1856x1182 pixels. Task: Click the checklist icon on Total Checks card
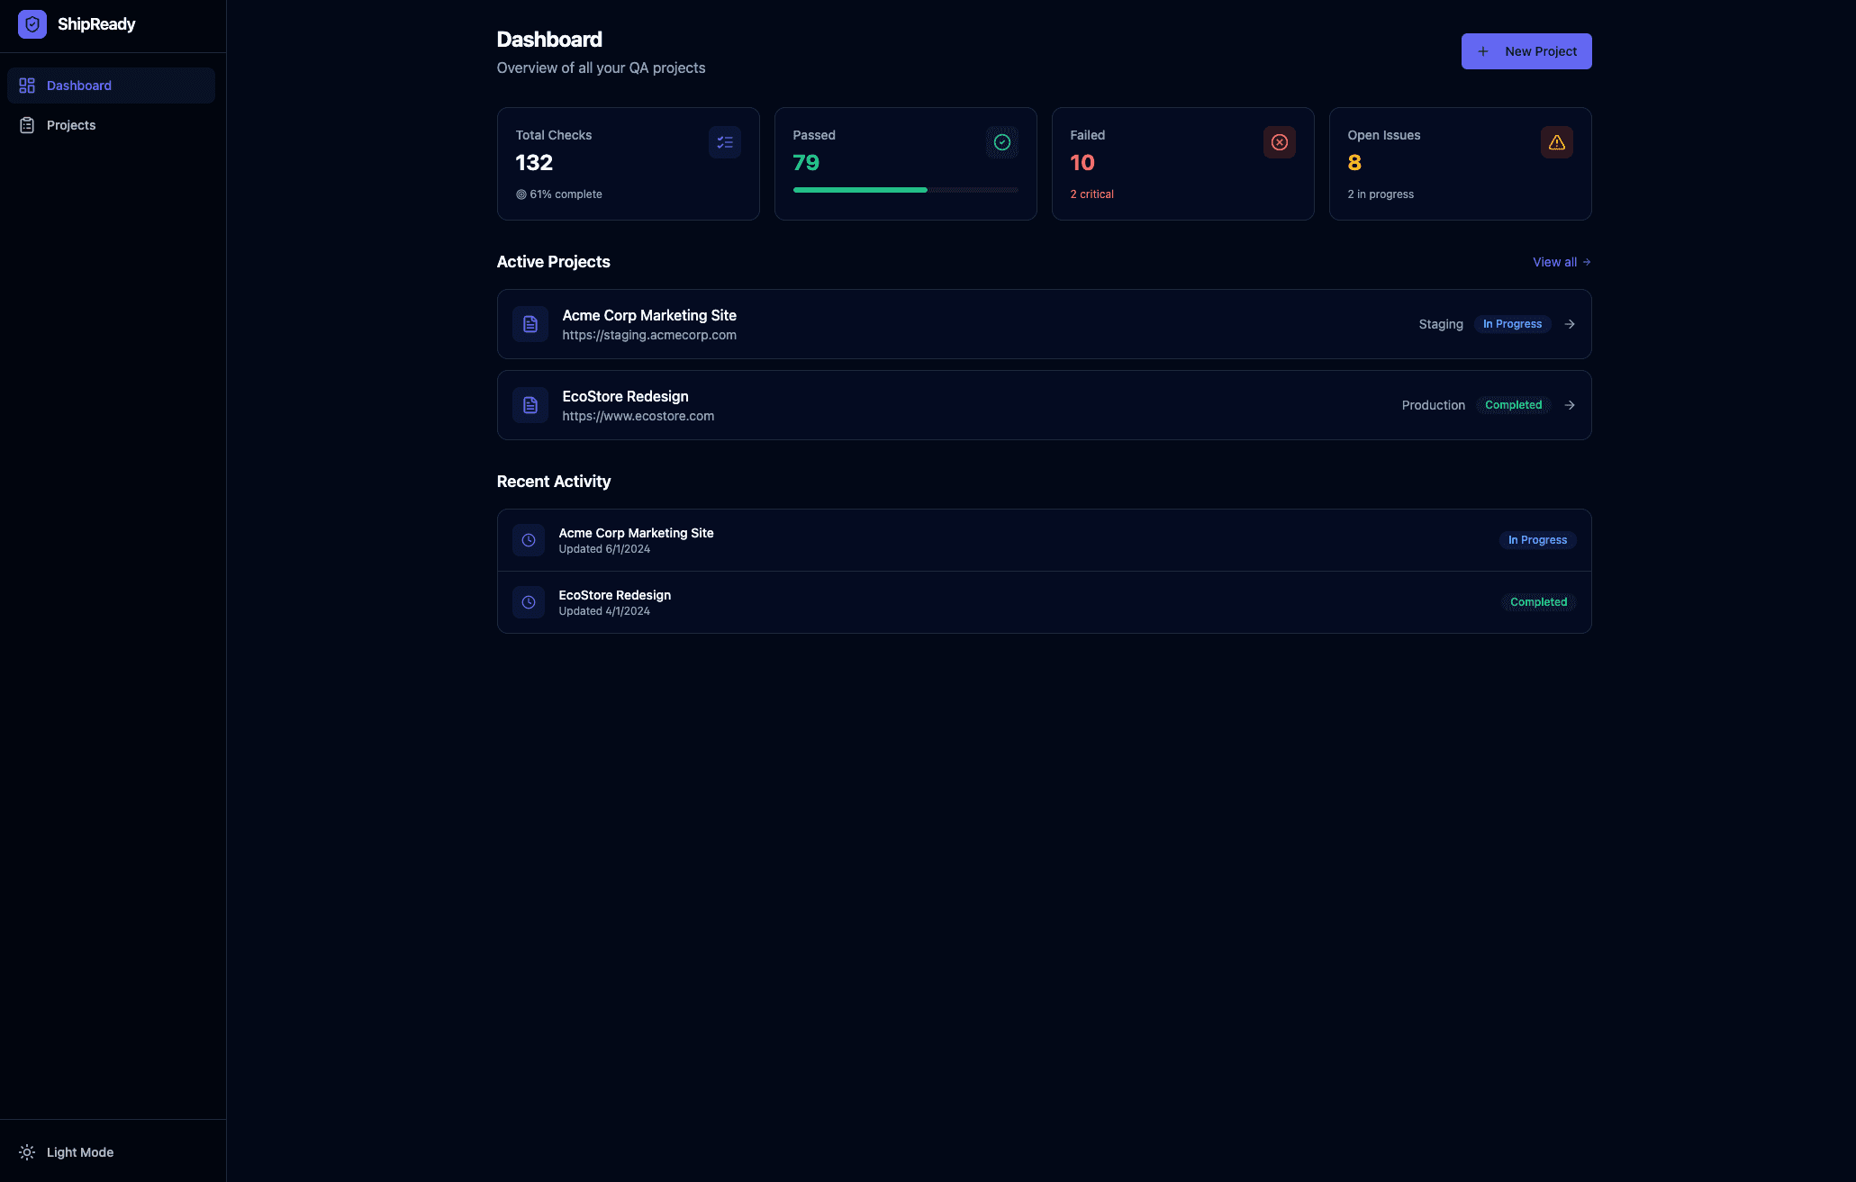pos(725,142)
